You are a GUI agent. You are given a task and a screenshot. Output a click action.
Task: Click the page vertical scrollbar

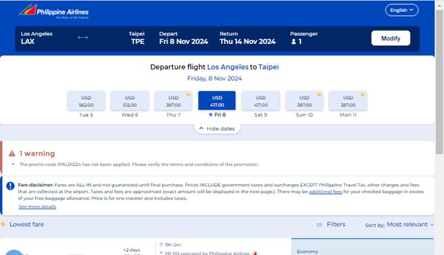[x=439, y=82]
